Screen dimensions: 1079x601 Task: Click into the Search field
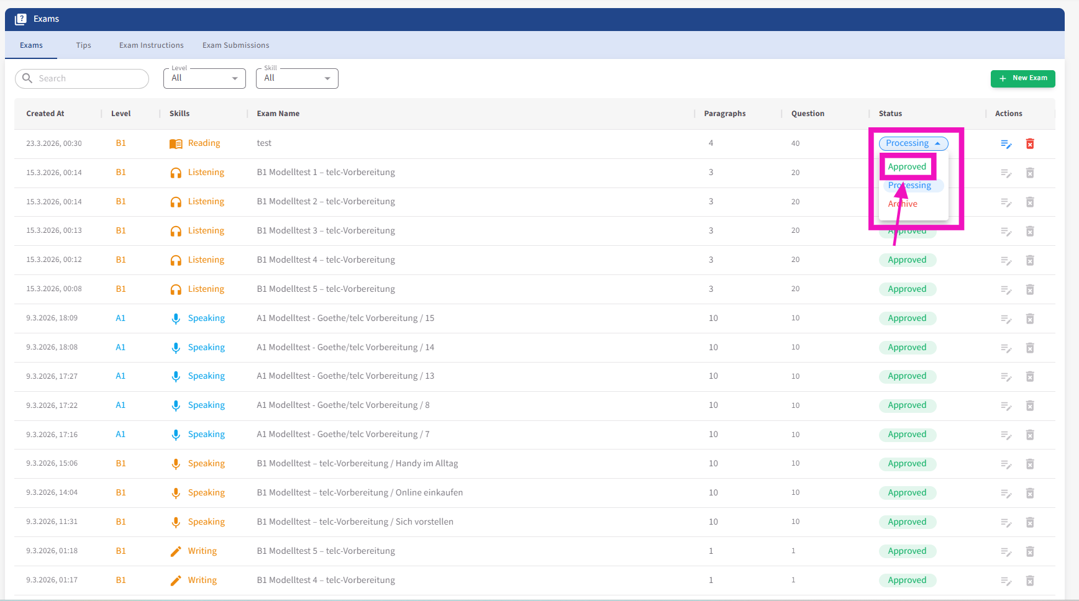87,79
